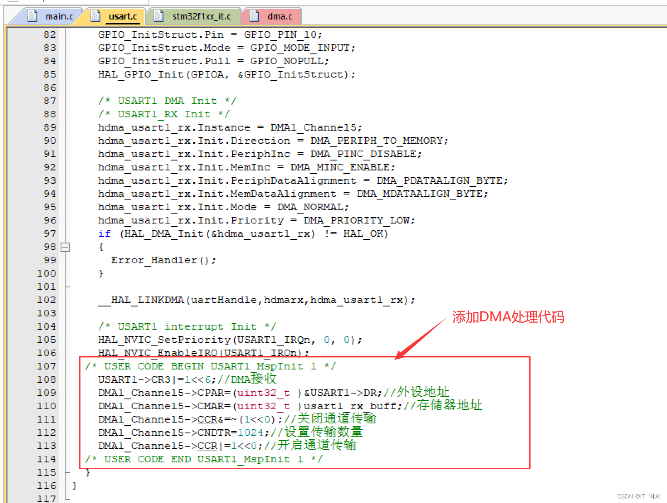Click DMA_PERIPH_TO_MEMORY value

377,141
